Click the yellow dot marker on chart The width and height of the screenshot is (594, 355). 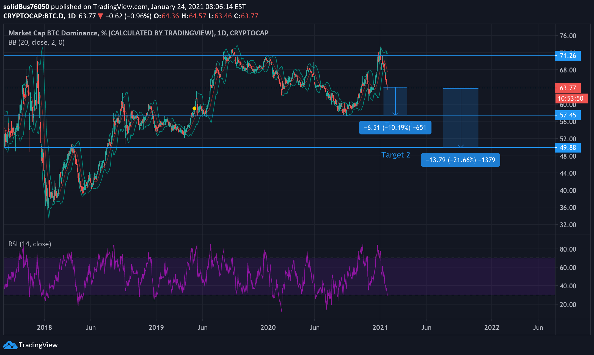point(194,108)
